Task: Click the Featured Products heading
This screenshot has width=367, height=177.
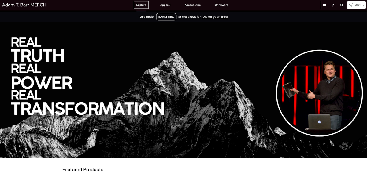Action: point(83,169)
